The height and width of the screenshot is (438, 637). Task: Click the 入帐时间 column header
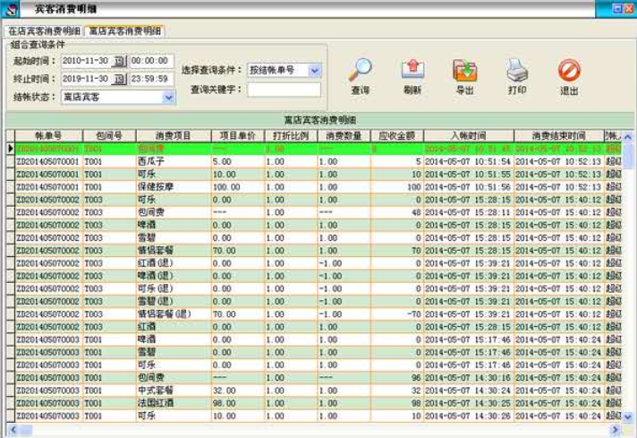pyautogui.click(x=469, y=136)
